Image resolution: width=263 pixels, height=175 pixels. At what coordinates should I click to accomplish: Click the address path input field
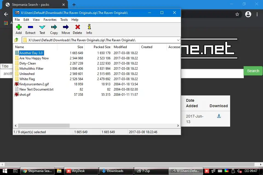[101, 40]
